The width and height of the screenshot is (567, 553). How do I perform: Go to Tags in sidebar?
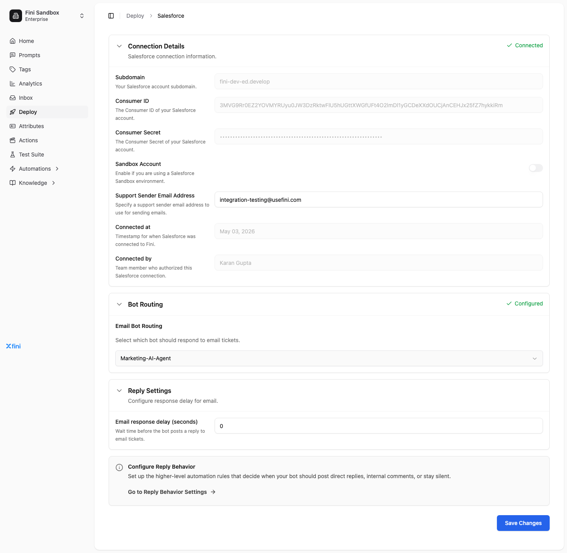click(47, 69)
